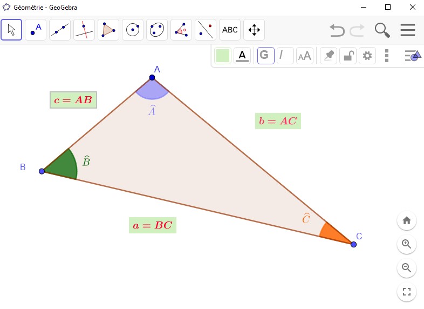Toggle bold G formatting

(265, 56)
